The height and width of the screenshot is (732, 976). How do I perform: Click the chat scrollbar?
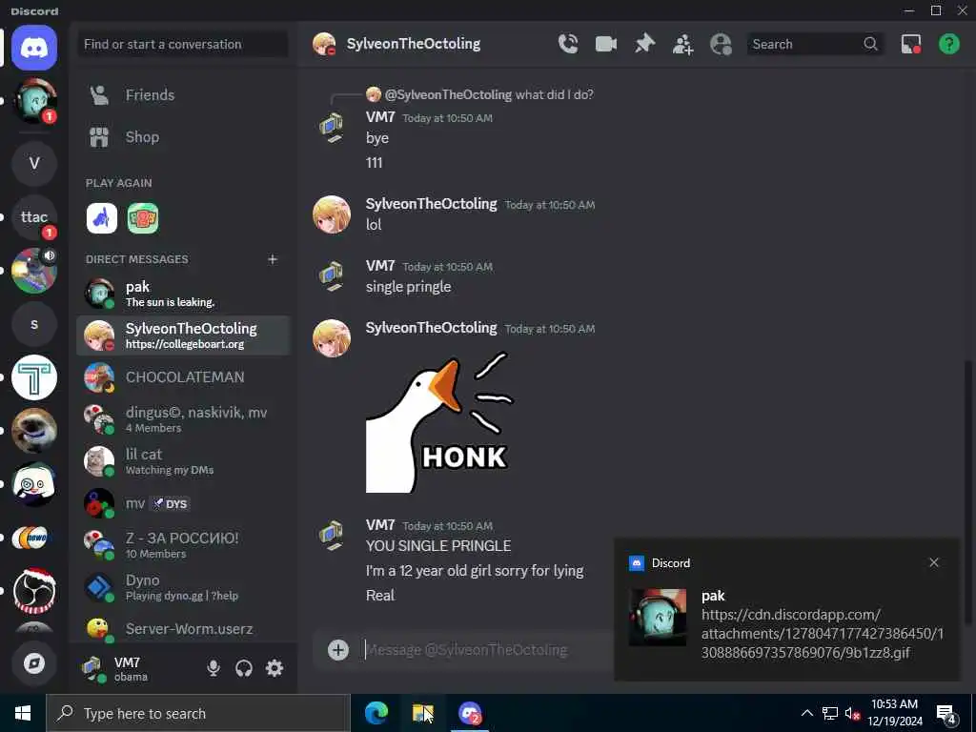(968, 492)
